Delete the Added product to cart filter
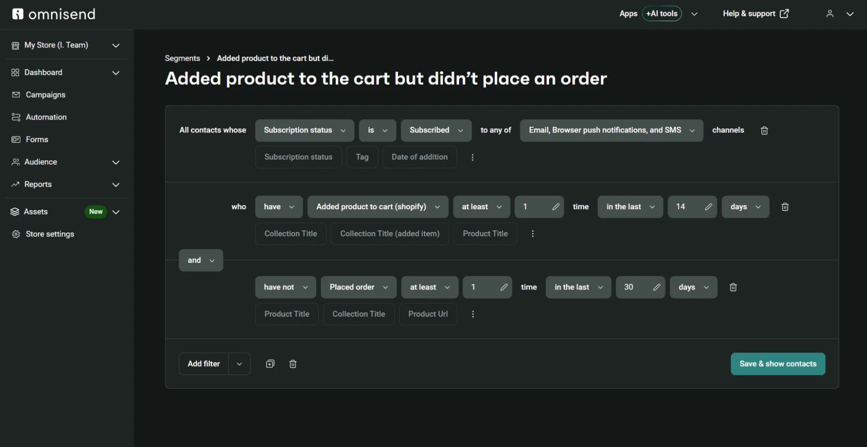The width and height of the screenshot is (867, 447). pos(785,207)
